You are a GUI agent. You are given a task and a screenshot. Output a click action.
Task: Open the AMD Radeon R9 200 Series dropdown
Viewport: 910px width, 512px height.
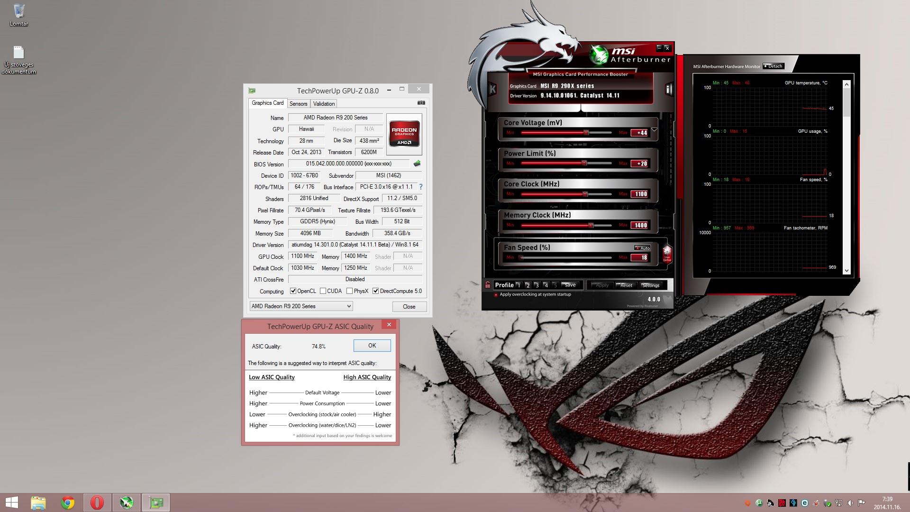point(301,306)
